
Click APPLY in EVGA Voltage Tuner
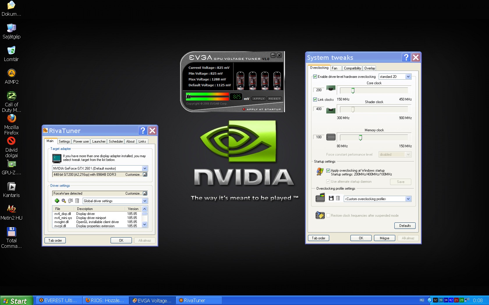coord(259,98)
